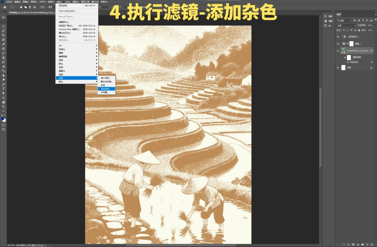Choose Add Noise in noise submenu
Image resolution: width=377 pixels, height=247 pixels.
pos(106,89)
